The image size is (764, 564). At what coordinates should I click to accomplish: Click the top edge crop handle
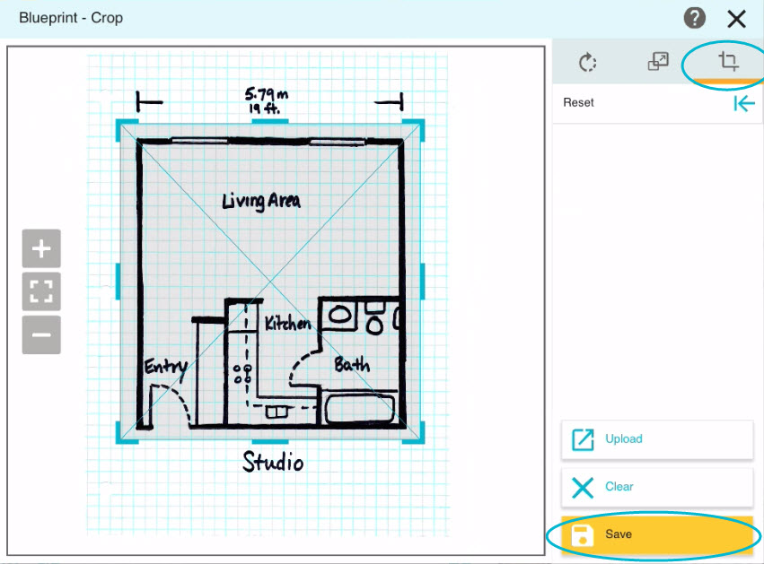click(270, 121)
